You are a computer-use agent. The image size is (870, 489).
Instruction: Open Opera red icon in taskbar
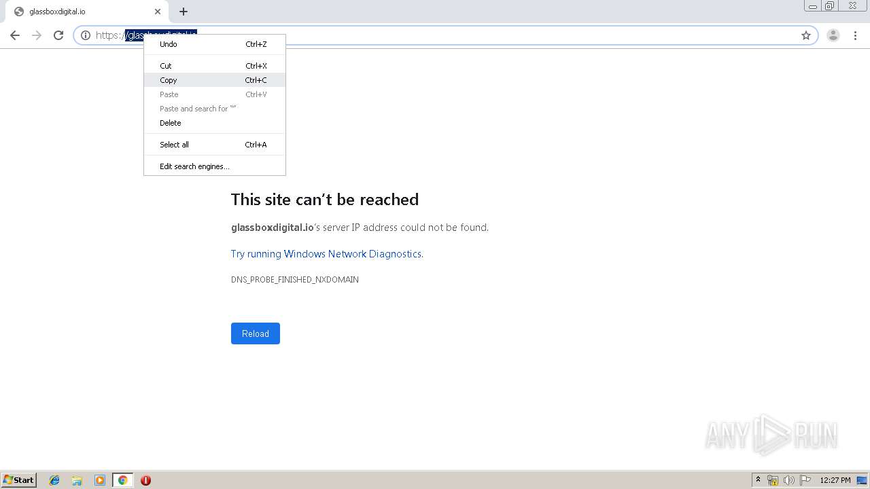pos(145,480)
